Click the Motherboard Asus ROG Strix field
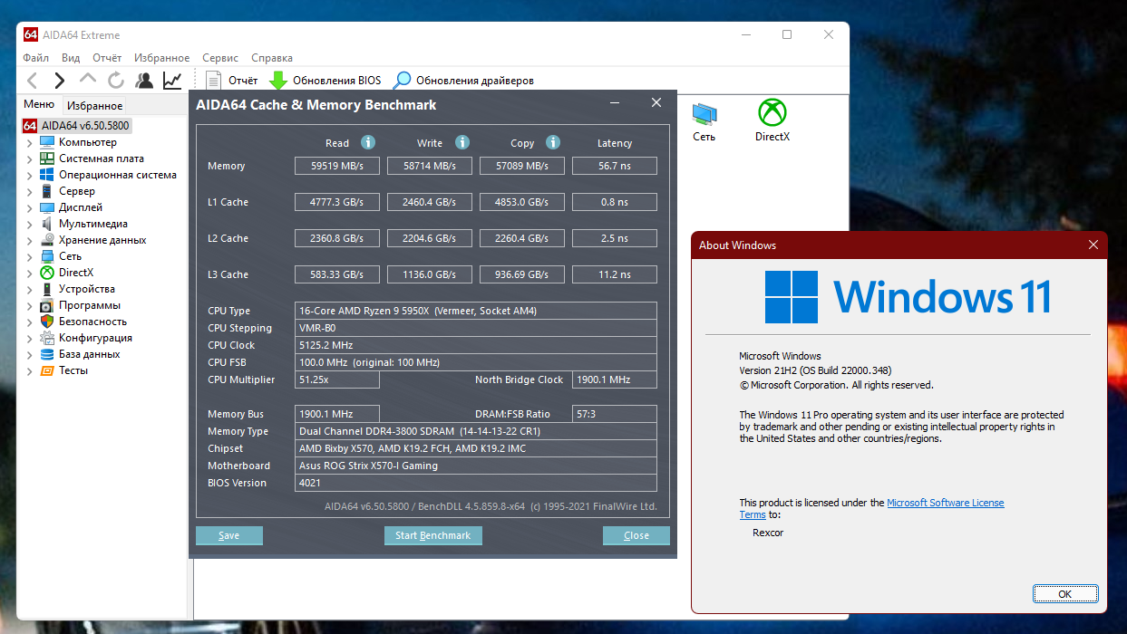 pos(476,466)
